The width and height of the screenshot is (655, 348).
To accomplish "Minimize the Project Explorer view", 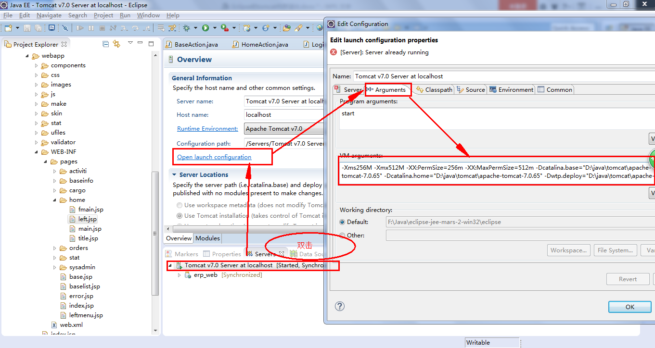I will coord(141,43).
